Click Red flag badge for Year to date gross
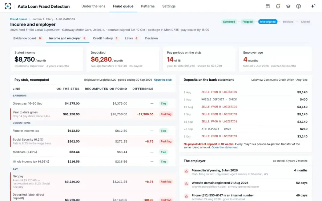Screen dimensions: 322x201 point(166,114)
